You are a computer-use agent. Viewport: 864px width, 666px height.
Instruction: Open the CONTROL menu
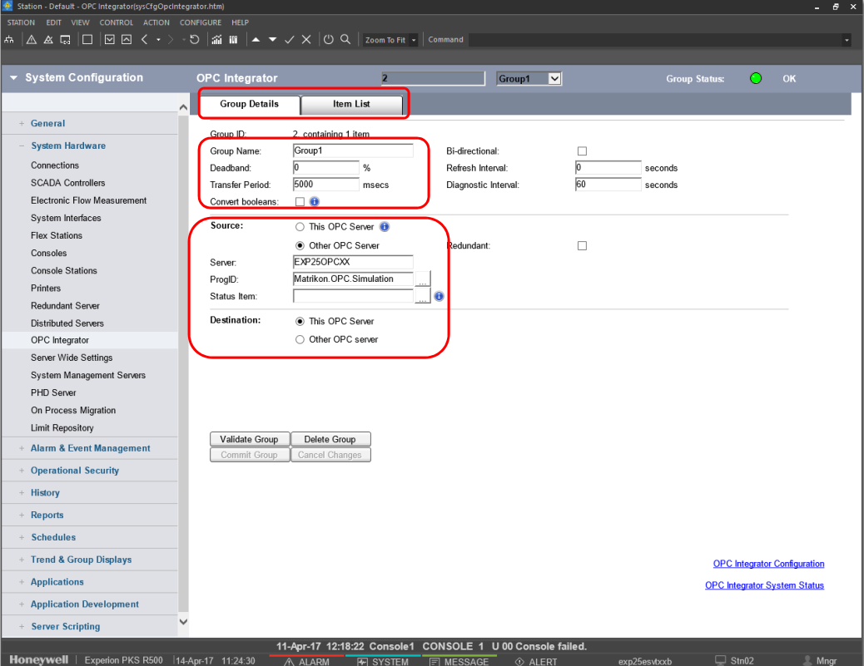click(x=117, y=22)
